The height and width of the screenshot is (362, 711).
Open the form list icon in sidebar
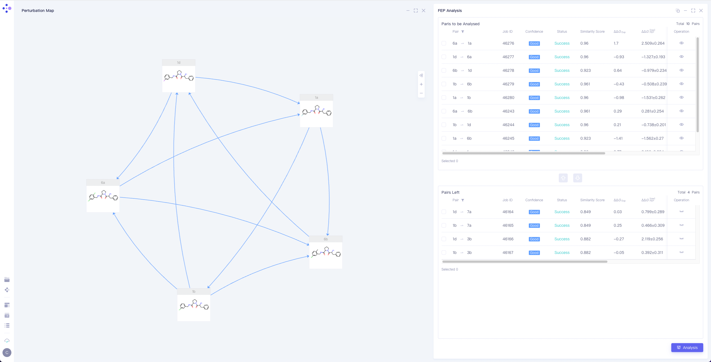coord(7,315)
